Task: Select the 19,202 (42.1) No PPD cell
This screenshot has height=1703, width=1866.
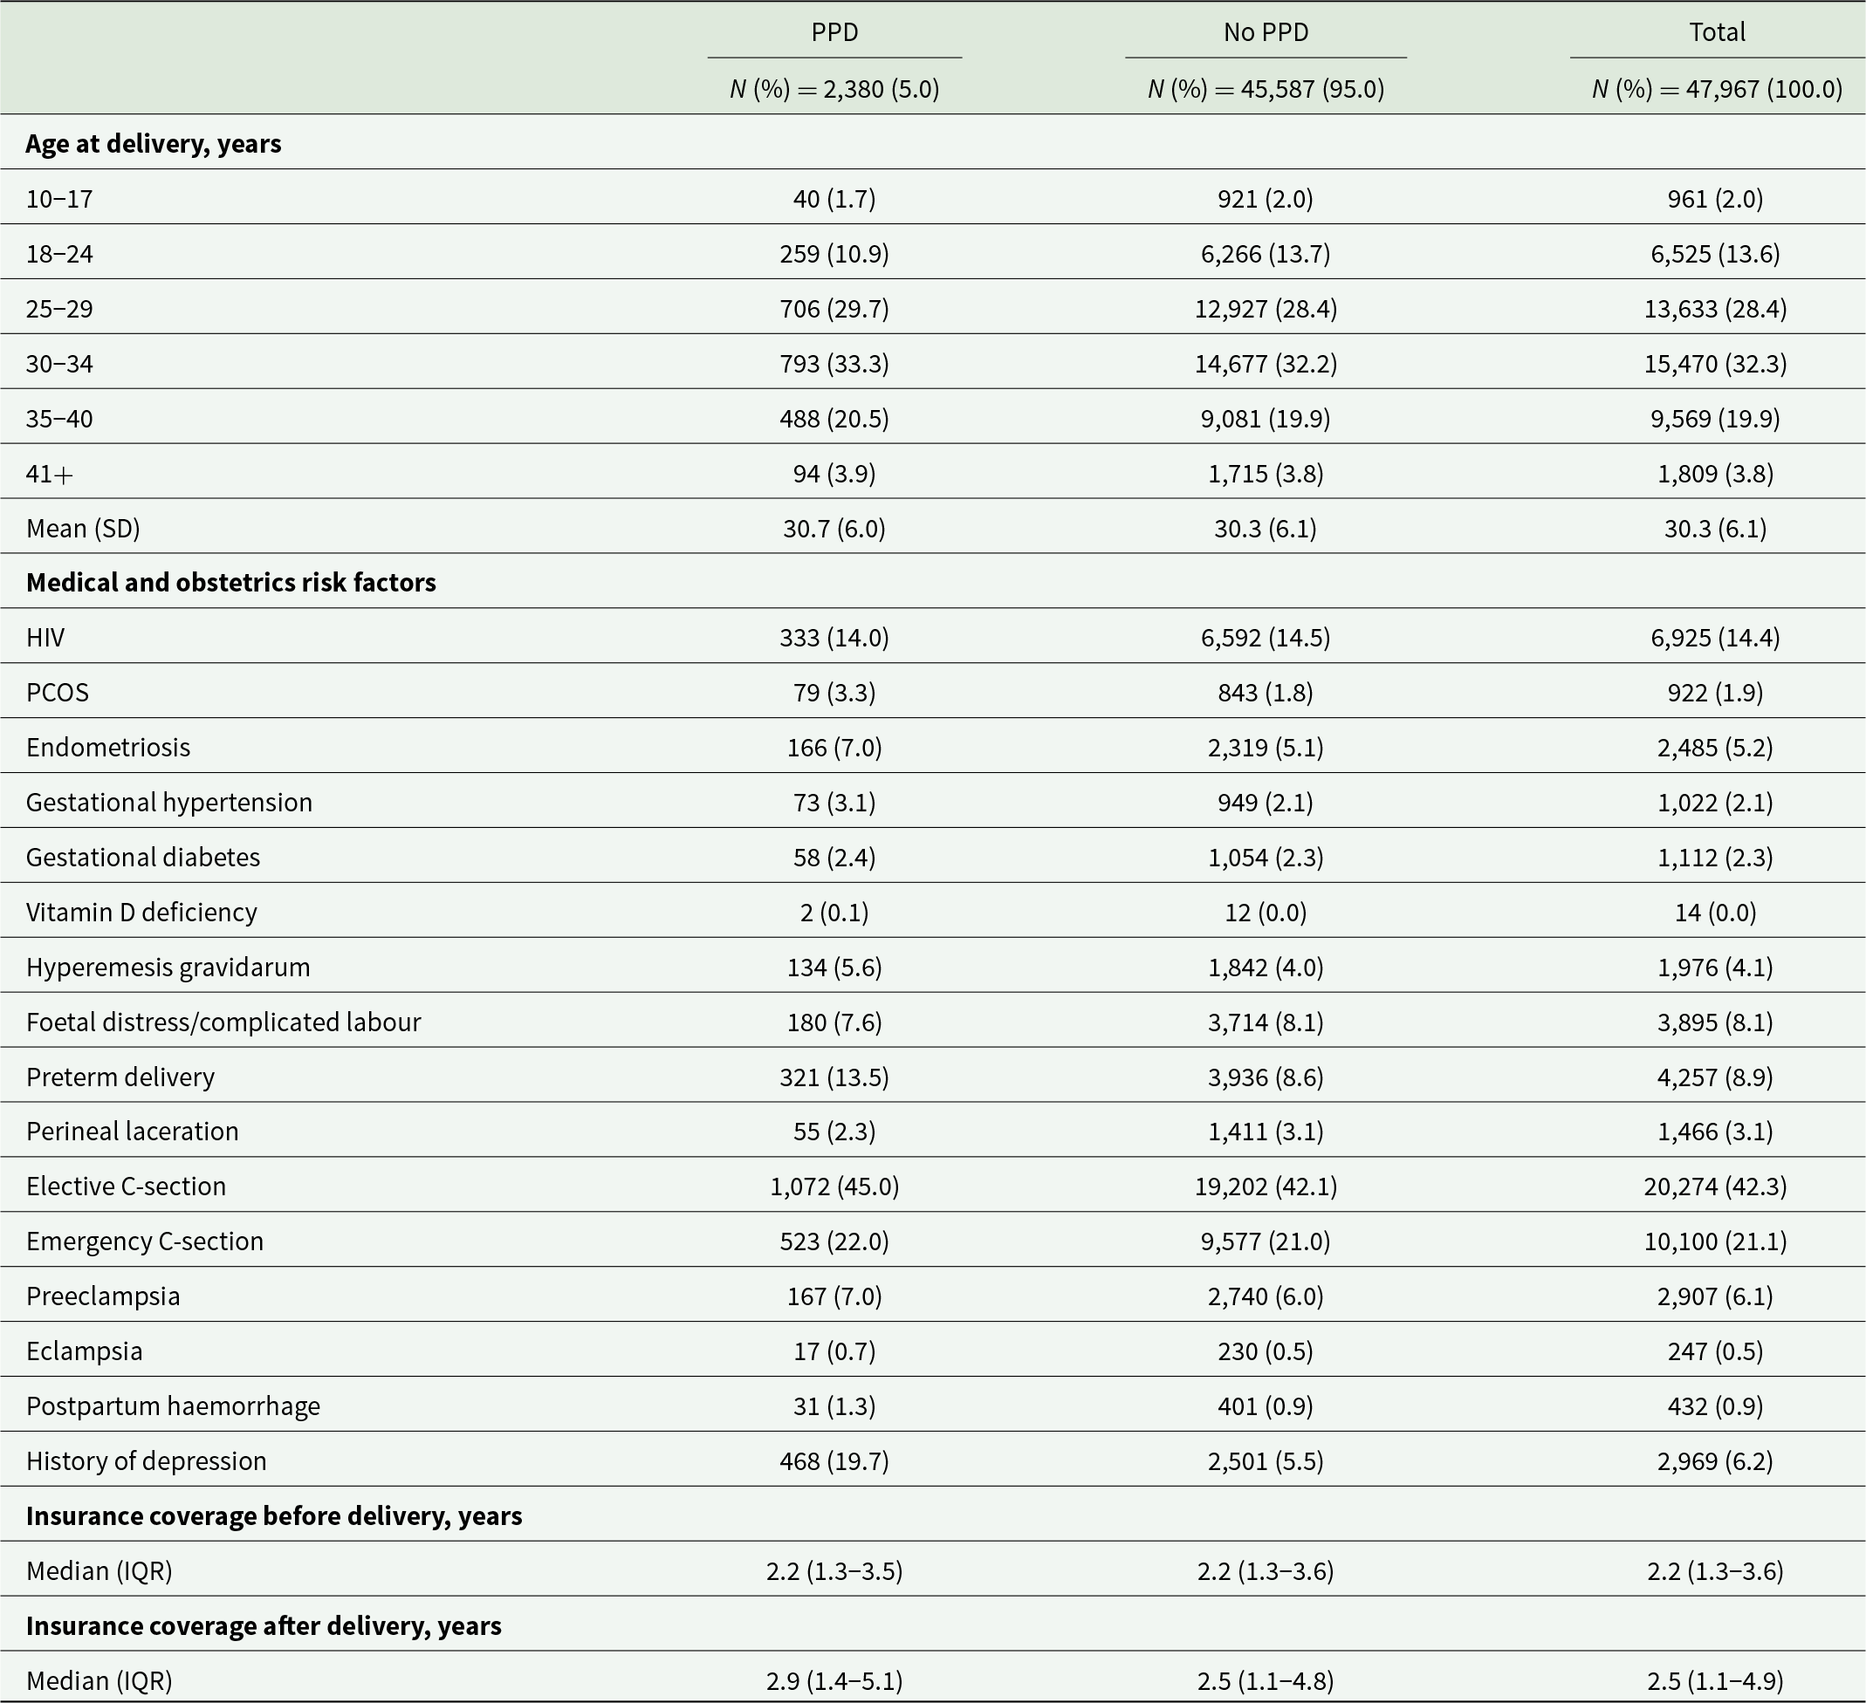Action: [x=1266, y=1186]
